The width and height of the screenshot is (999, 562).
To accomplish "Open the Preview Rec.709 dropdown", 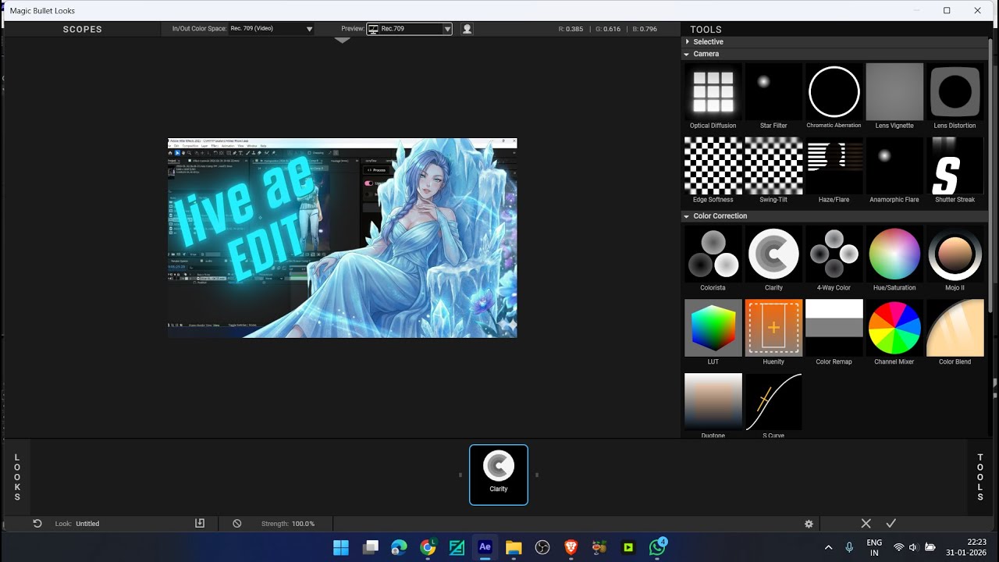I will (410, 29).
